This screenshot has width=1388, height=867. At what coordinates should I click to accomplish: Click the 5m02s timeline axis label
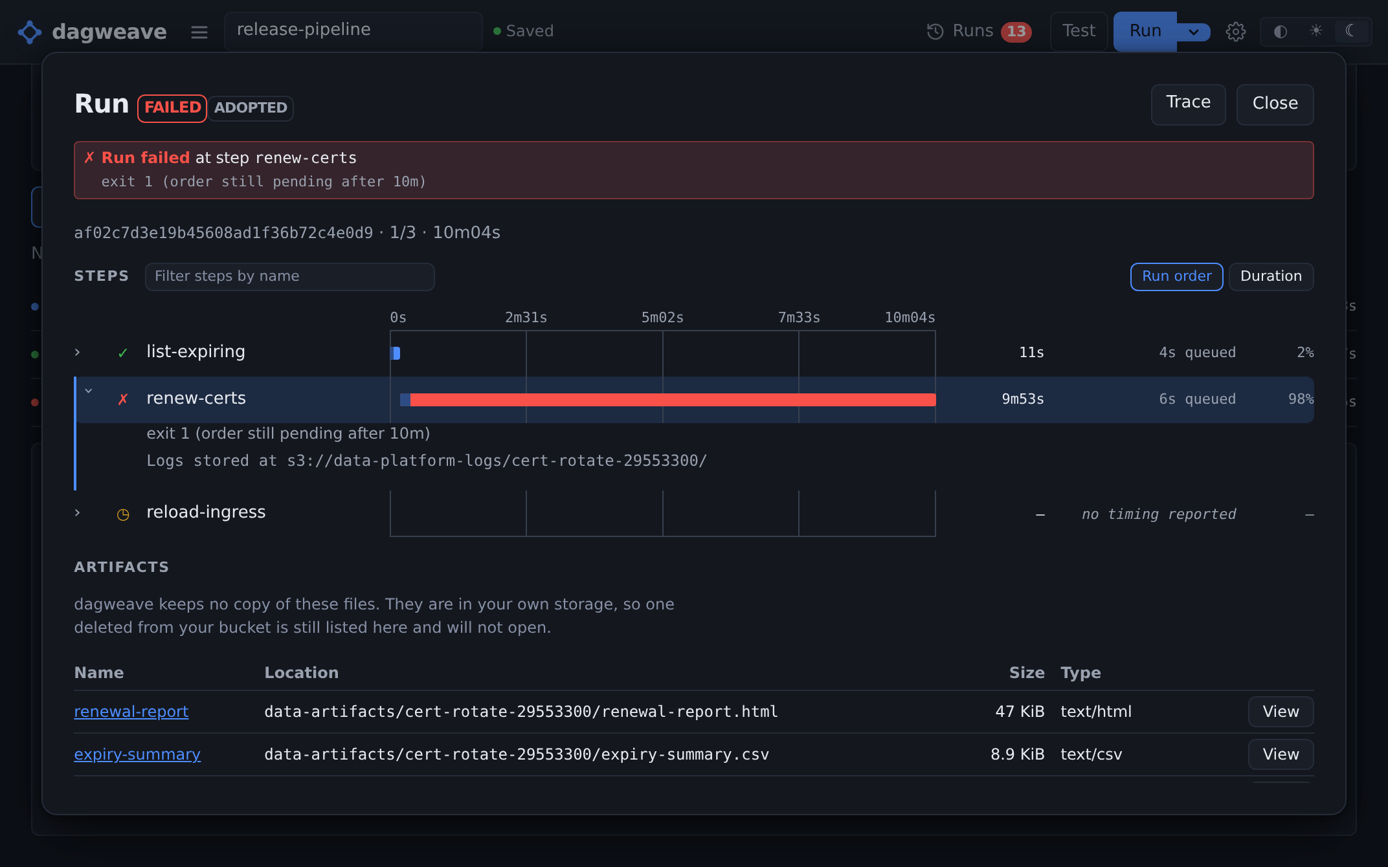pos(662,318)
